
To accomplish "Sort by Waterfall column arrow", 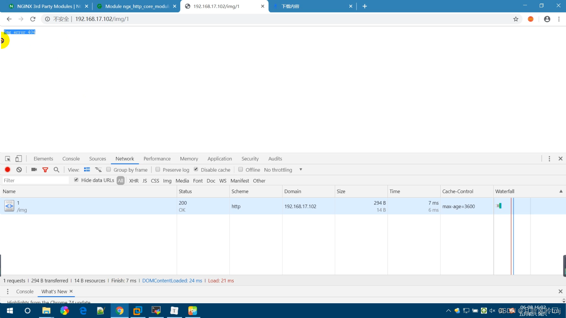I will click(x=561, y=191).
